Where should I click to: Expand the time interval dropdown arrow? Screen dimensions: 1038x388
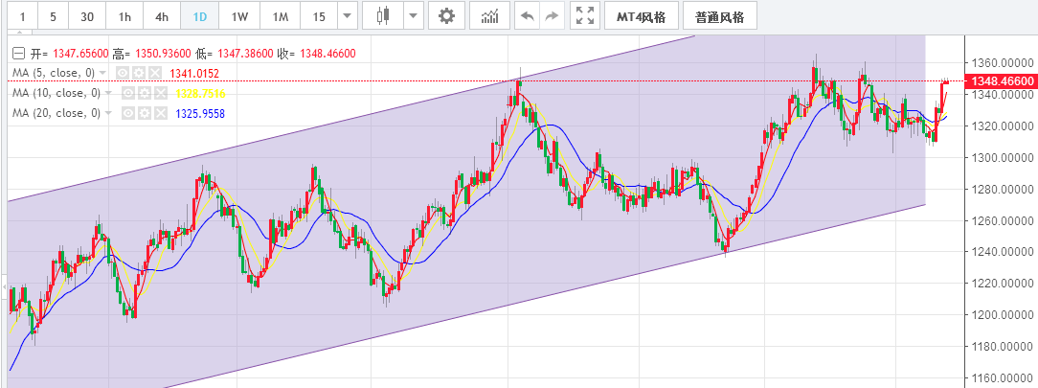(x=348, y=16)
